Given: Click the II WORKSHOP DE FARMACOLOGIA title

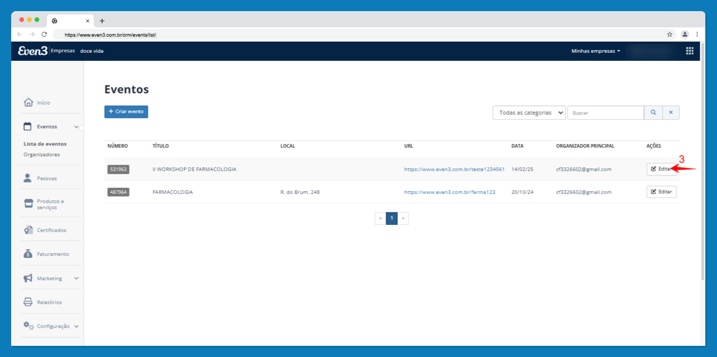Looking at the screenshot, I should [x=194, y=169].
